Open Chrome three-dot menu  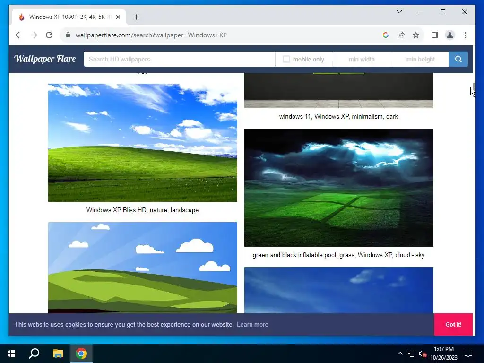click(x=465, y=35)
